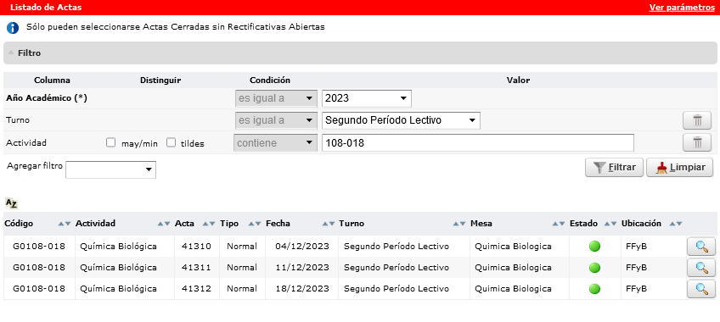This screenshot has height=322, width=720.
Task: Click Química Biológica in acta 41311 row
Action: [x=119, y=268]
